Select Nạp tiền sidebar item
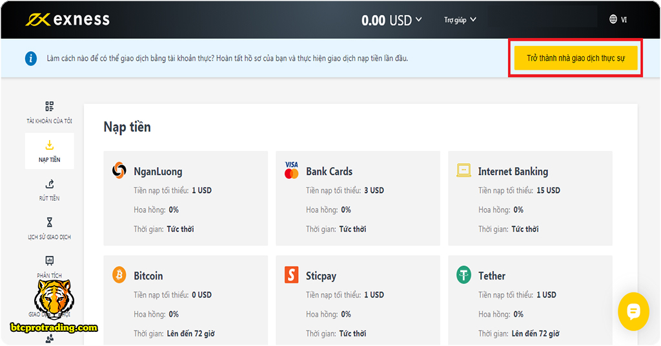Image resolution: width=661 pixels, height=346 pixels. [x=50, y=151]
